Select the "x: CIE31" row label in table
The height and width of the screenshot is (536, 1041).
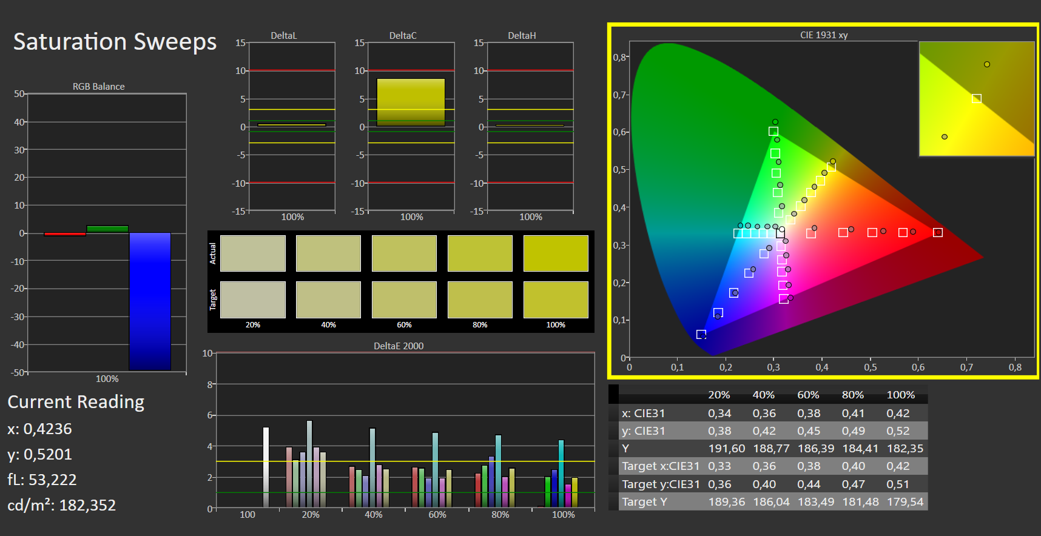point(643,414)
